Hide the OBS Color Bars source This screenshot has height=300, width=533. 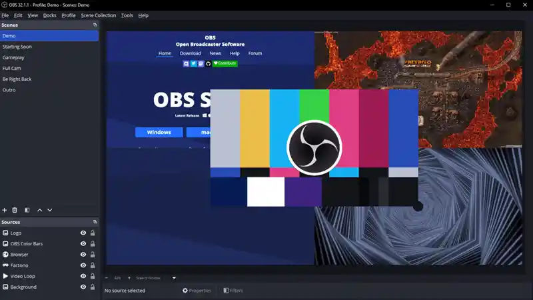click(x=83, y=244)
